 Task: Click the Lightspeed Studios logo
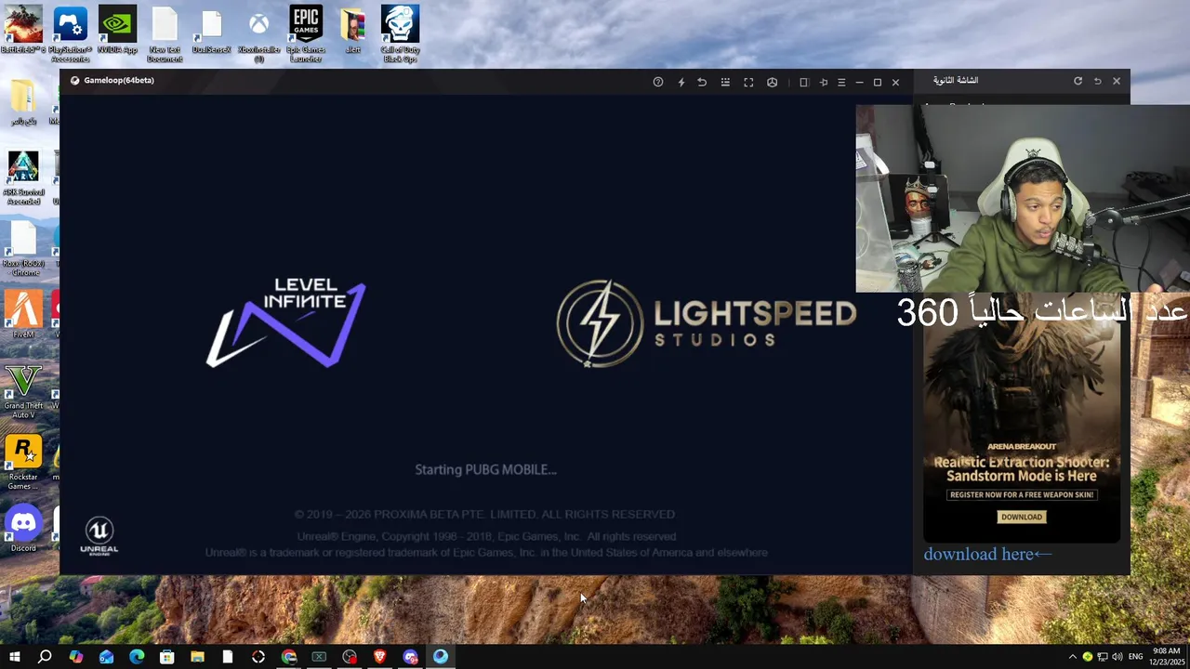706,323
